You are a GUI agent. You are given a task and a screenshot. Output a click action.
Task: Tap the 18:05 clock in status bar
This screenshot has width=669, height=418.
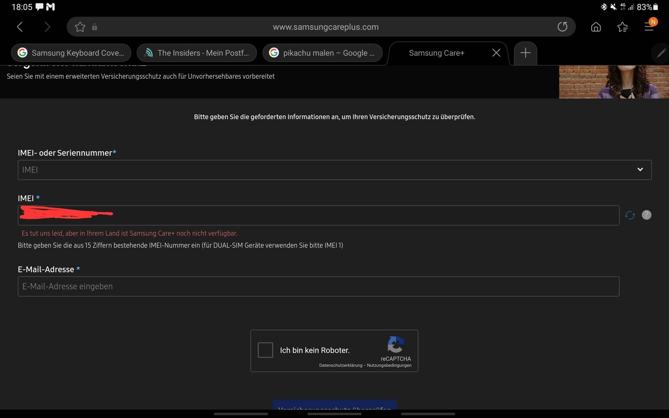pyautogui.click(x=22, y=7)
